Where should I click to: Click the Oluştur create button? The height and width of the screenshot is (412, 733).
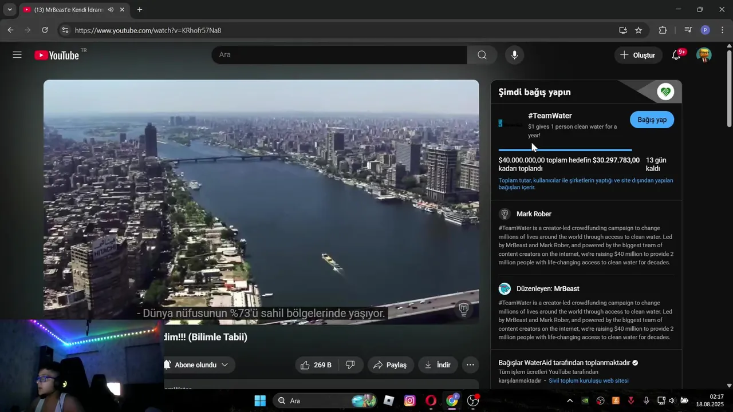point(638,55)
